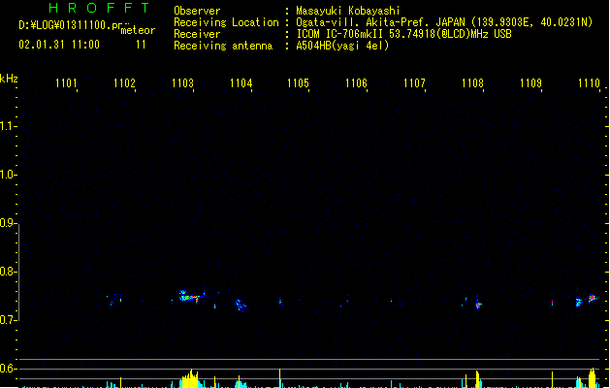
Task: Click the bright echo near 1110
Action: click(593, 299)
